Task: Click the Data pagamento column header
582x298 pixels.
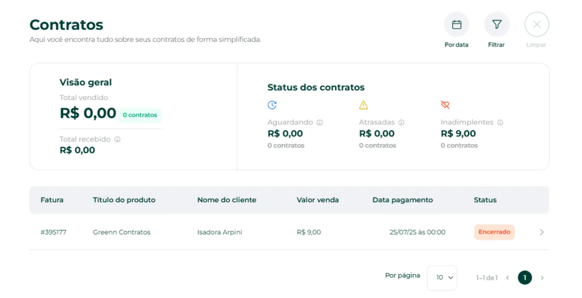Action: (403, 200)
